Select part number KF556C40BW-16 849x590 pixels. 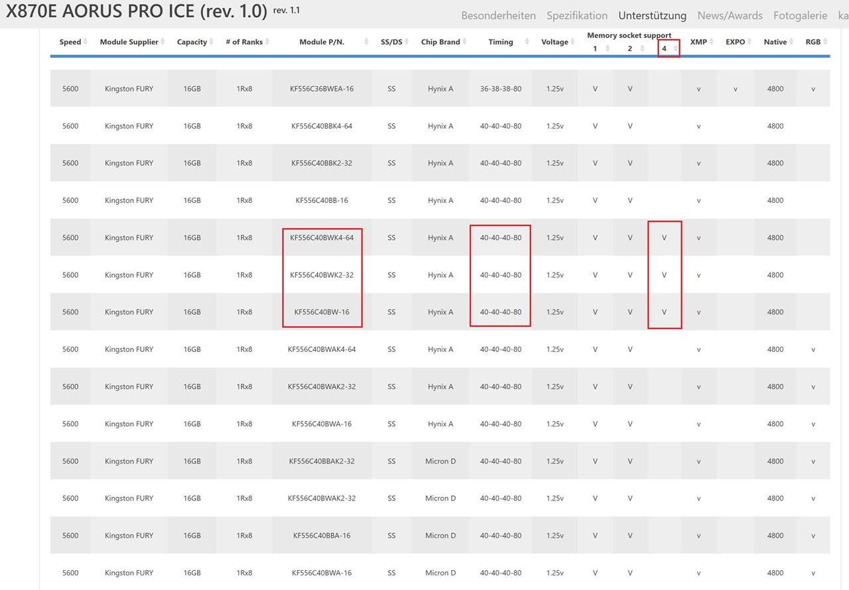click(x=322, y=312)
